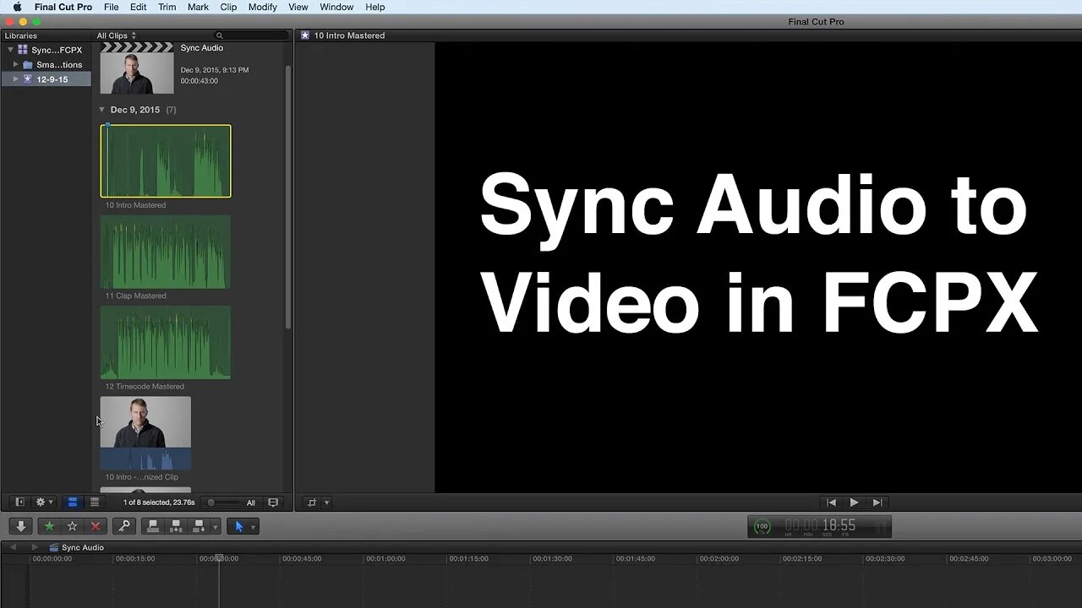The image size is (1082, 608).
Task: Choose the Select arrow tool
Action: tap(238, 526)
